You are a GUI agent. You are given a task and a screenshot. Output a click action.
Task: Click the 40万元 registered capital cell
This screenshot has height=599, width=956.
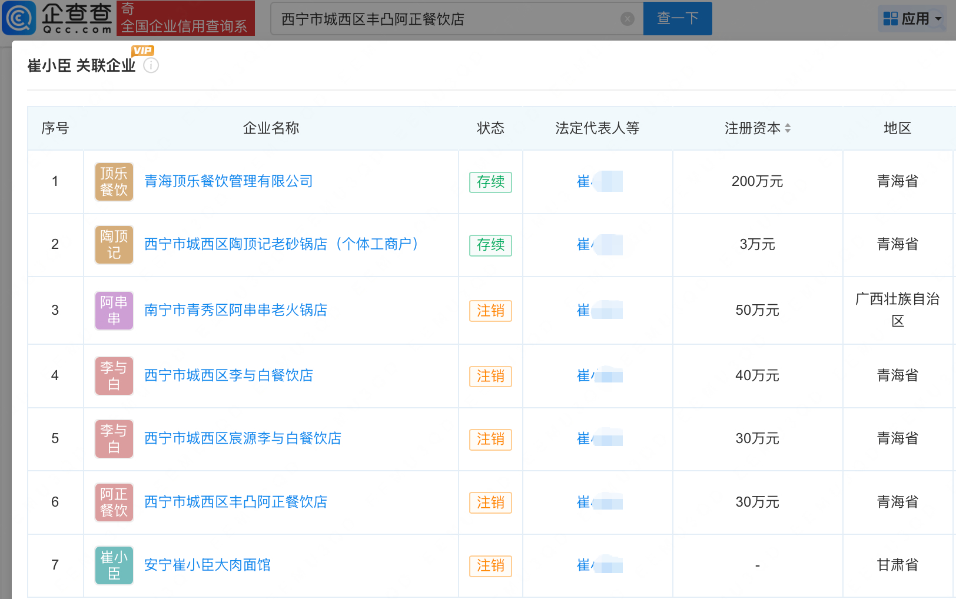click(x=757, y=375)
